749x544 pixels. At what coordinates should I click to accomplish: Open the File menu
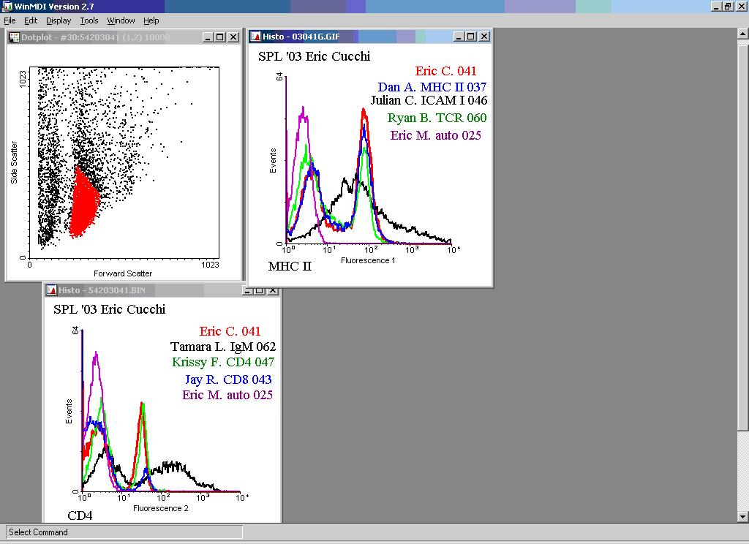click(10, 20)
